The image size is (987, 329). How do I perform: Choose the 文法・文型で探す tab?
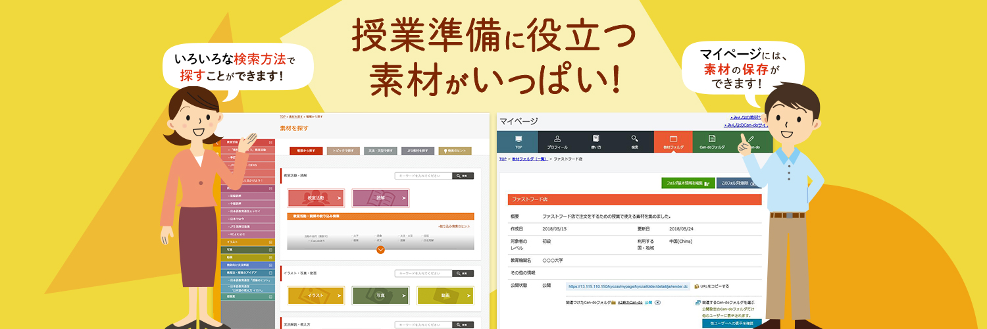pos(380,151)
